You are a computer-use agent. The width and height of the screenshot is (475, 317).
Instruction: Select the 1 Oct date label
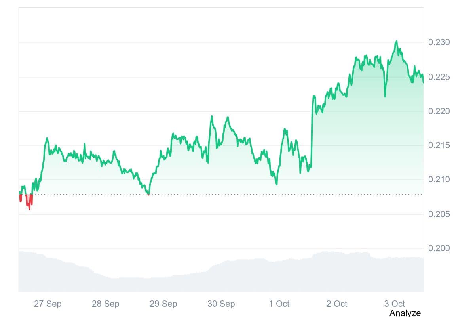279,304
